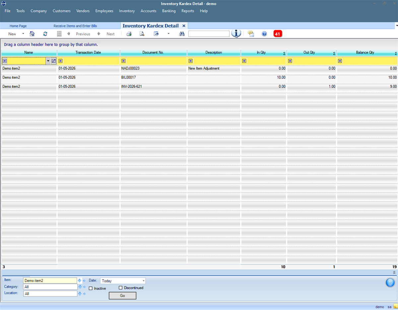Click the Print icon in the toolbar
This screenshot has height=310, width=398.
point(129,34)
